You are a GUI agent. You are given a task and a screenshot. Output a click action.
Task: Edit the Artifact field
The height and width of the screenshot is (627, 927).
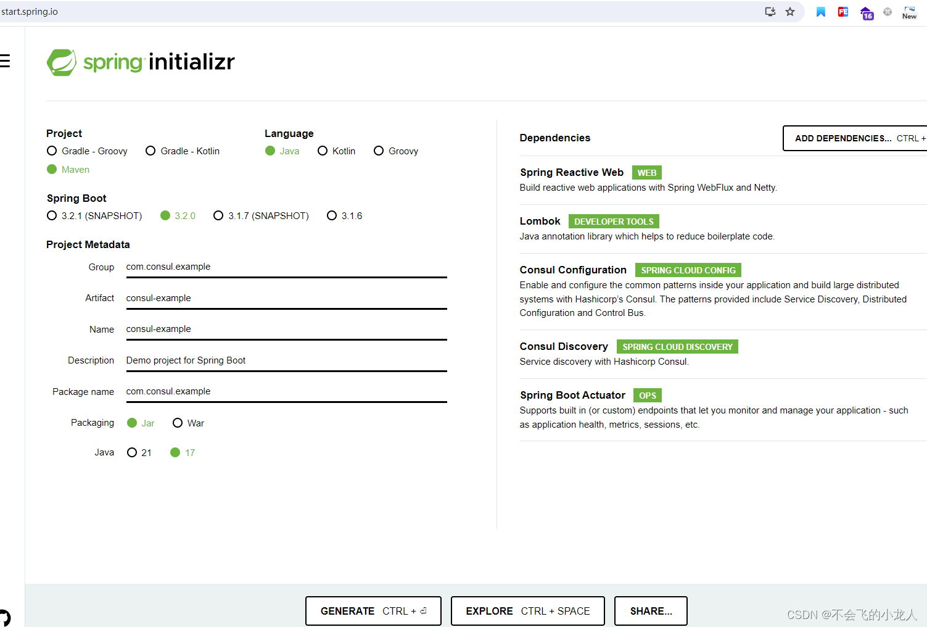pos(286,299)
